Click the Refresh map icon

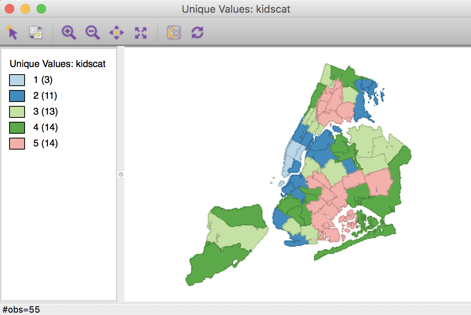click(198, 33)
